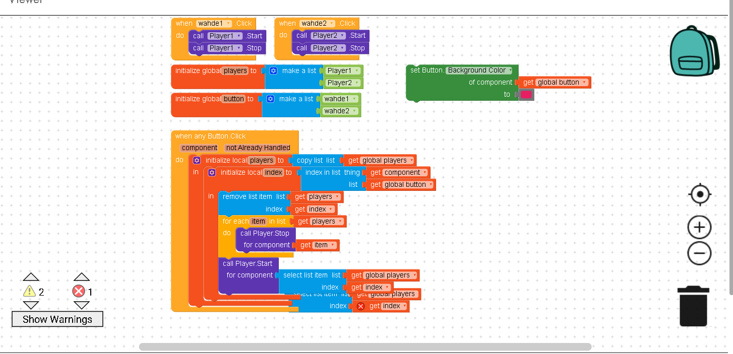The height and width of the screenshot is (354, 733).
Task: Open the Player2 dropdown in Start call
Action: pos(340,36)
